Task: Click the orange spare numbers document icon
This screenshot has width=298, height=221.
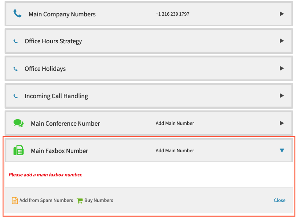Action: coord(15,200)
